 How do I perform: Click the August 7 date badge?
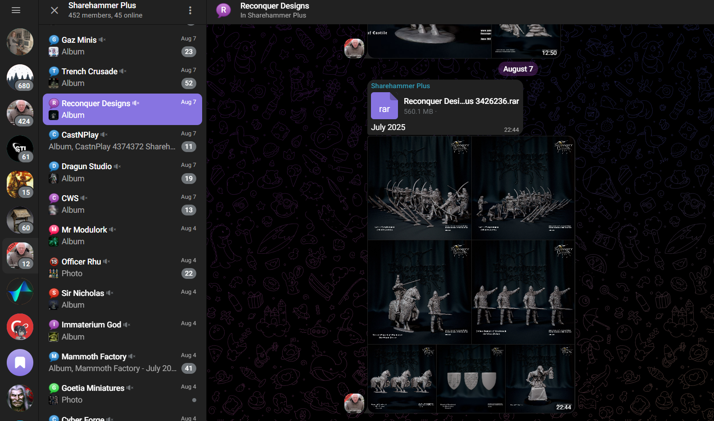point(518,69)
